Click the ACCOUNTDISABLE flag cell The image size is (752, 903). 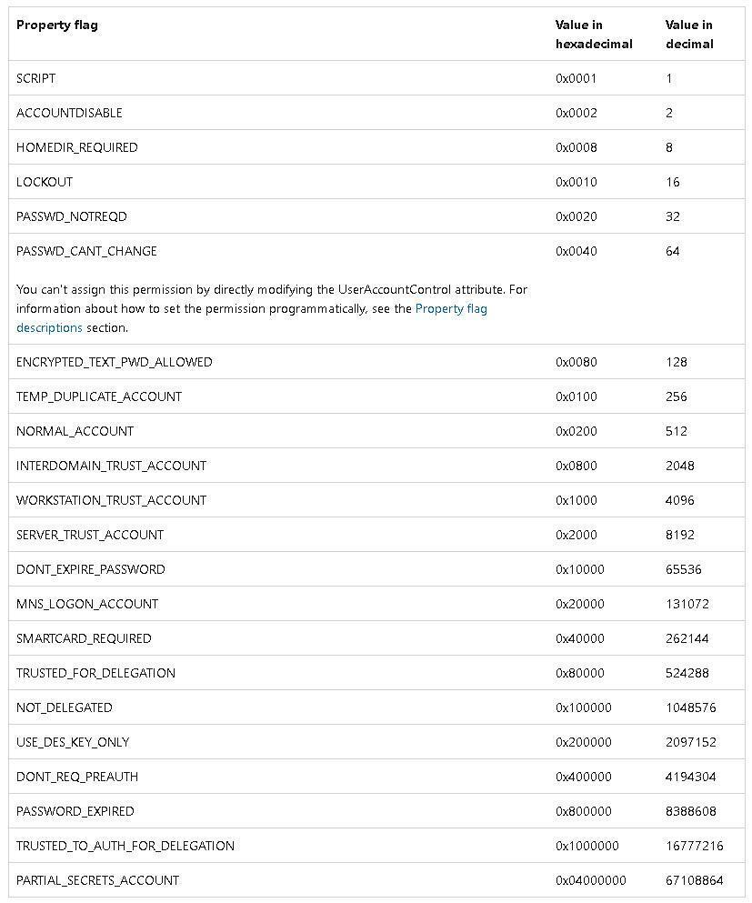tap(69, 113)
